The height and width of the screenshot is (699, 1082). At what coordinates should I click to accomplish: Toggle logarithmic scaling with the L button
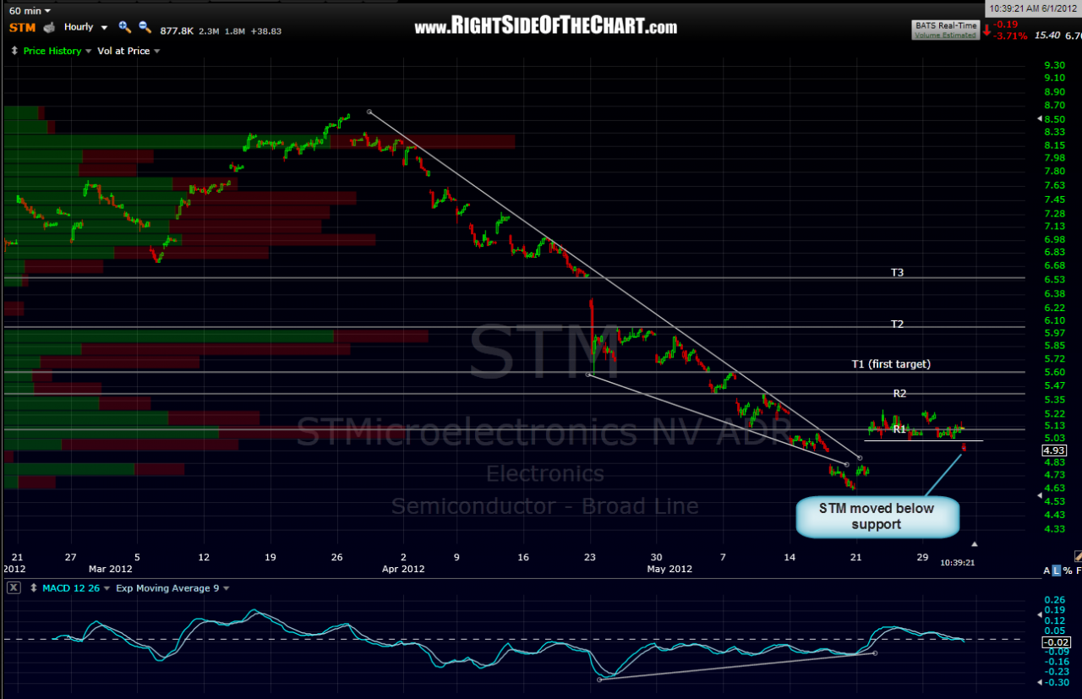point(1057,571)
